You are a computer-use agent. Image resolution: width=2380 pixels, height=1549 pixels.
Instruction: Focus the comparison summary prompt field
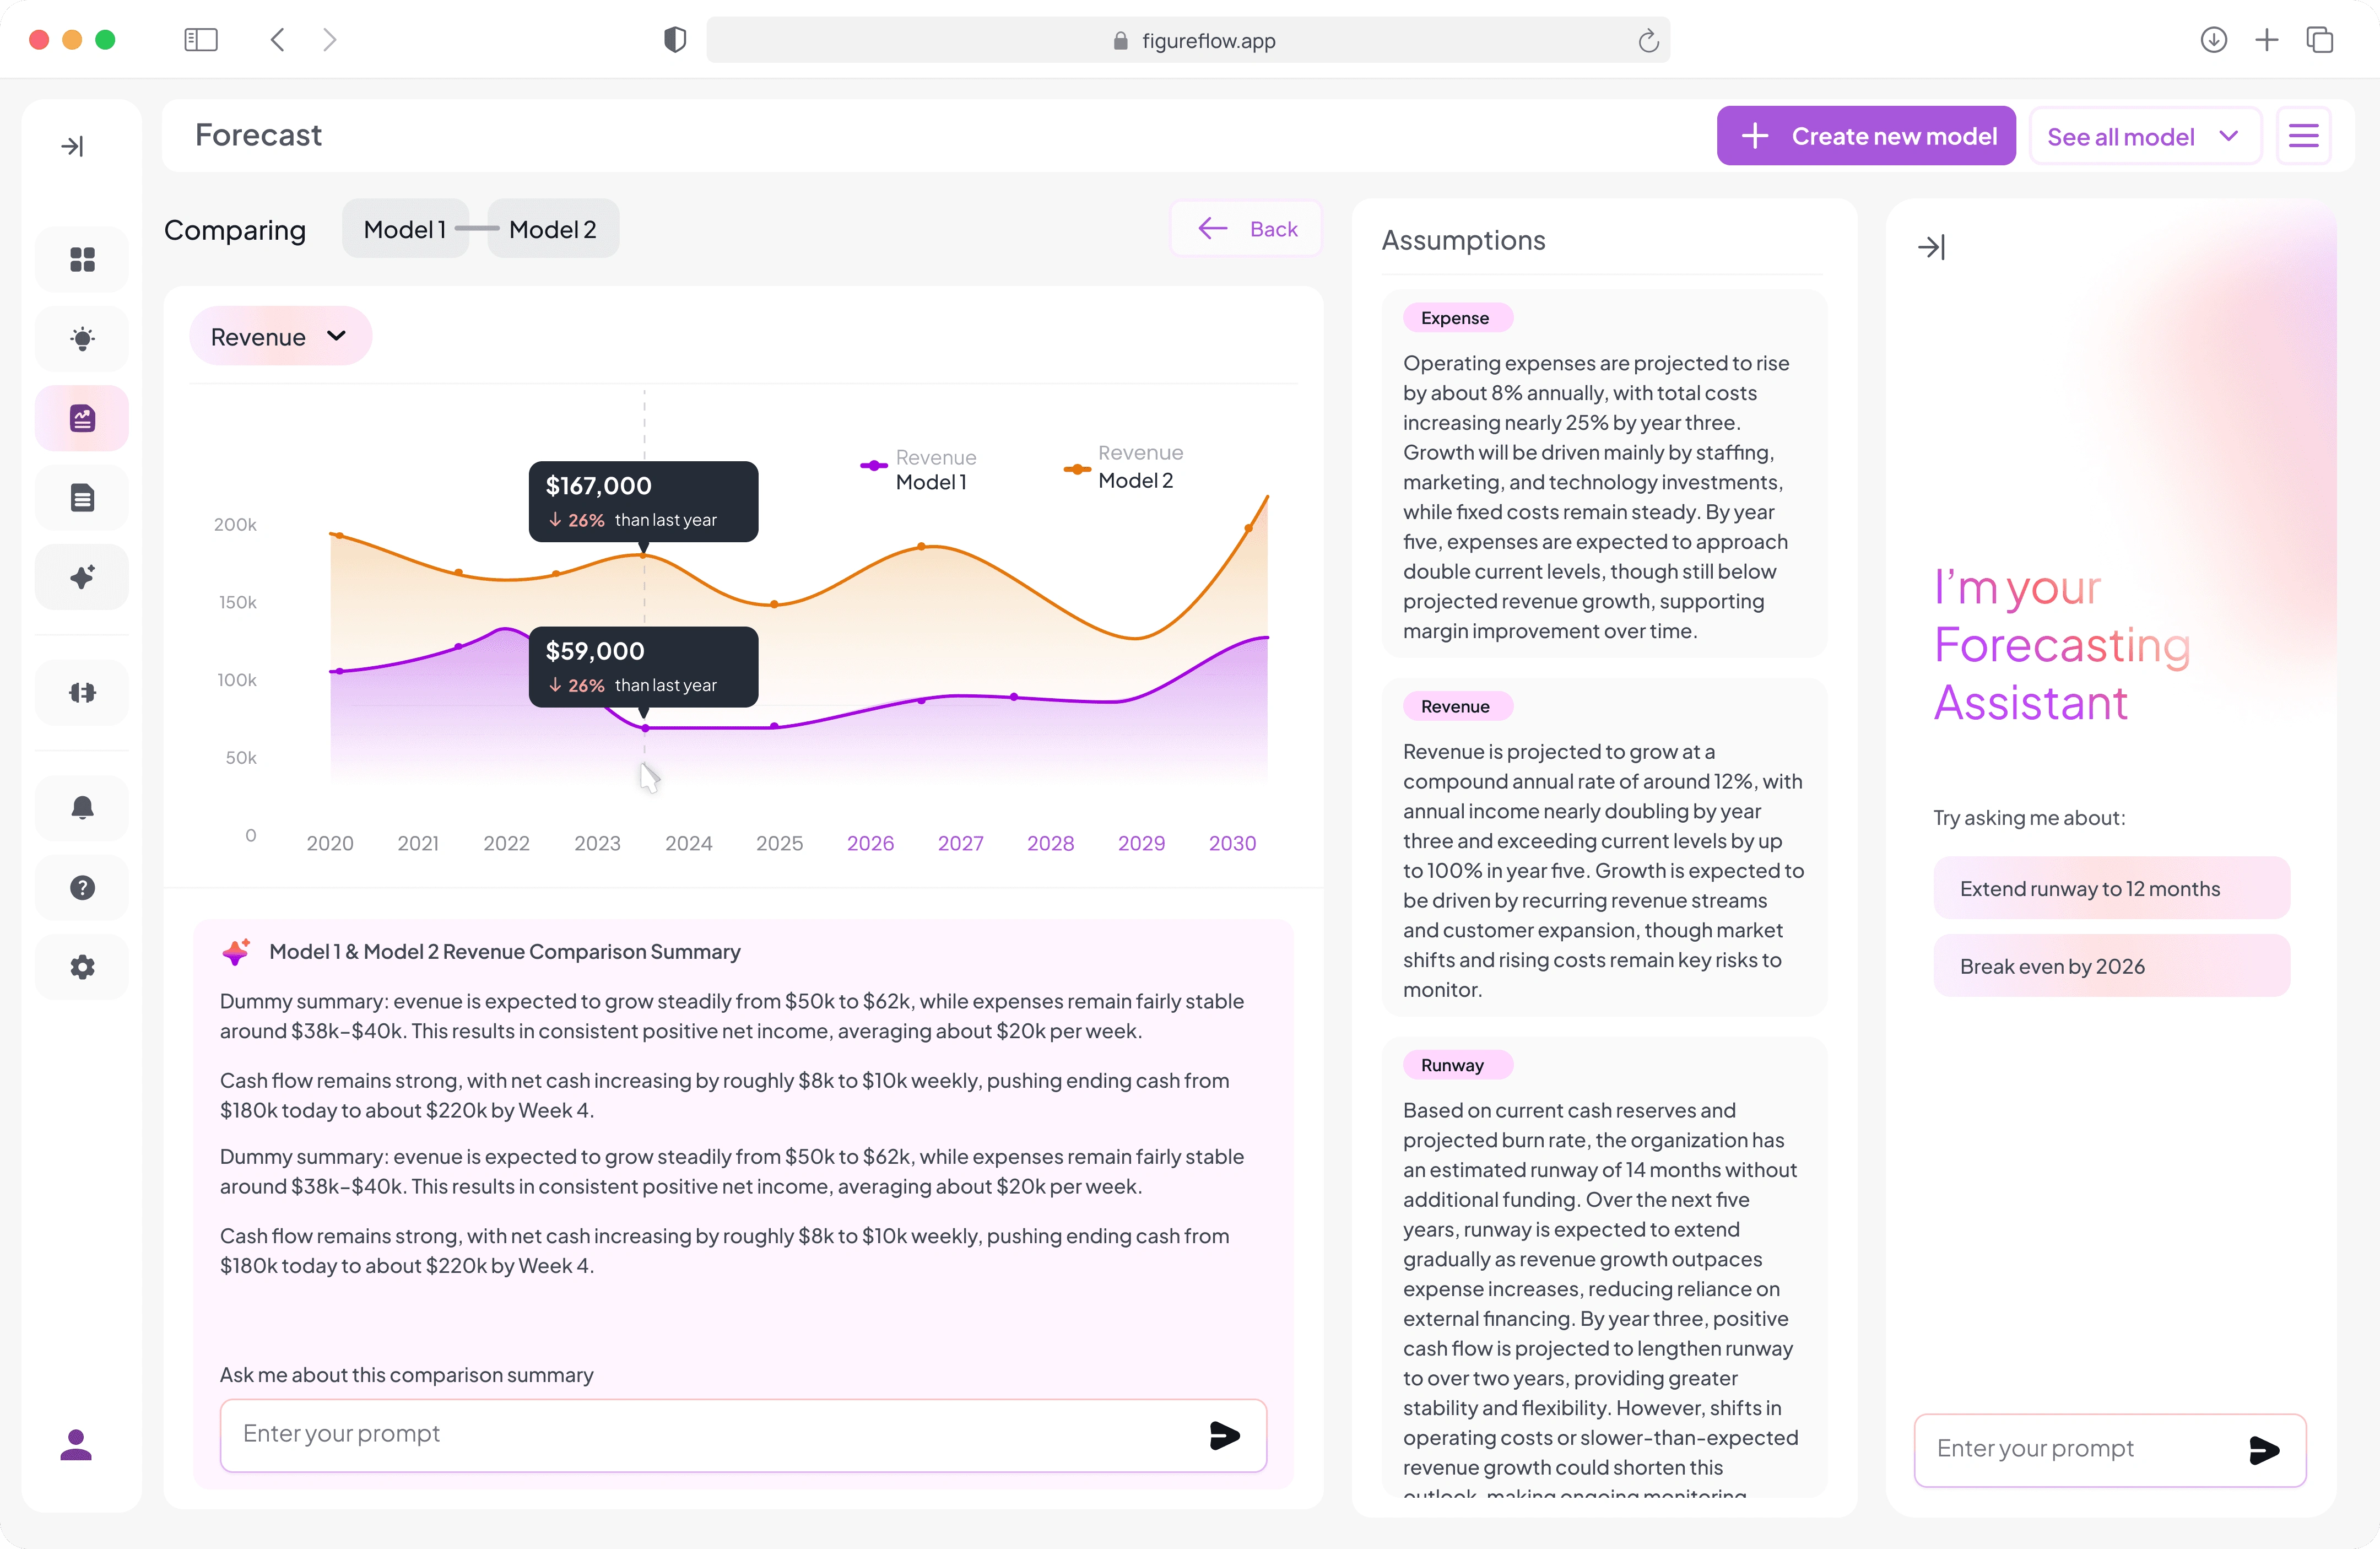coord(743,1435)
